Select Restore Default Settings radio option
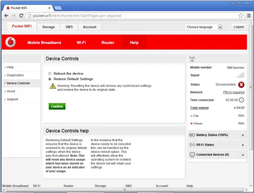Image resolution: width=254 pixels, height=193 pixels. tap(50, 79)
